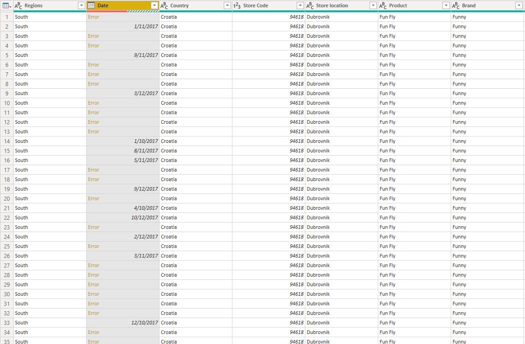525x344 pixels.
Task: Click row number 18
Action: point(7,180)
